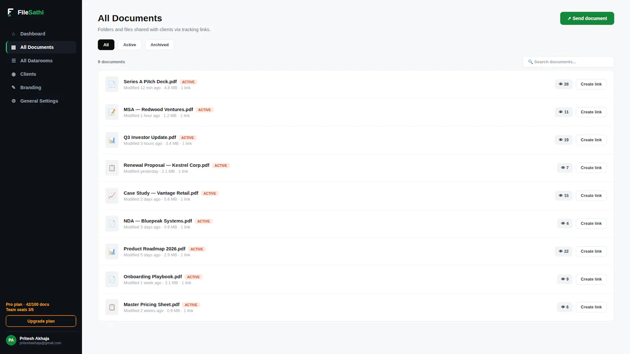The image size is (630, 354).
Task: Click ACTIVE badge on Series A Pitch Deck
Action: pyautogui.click(x=188, y=82)
